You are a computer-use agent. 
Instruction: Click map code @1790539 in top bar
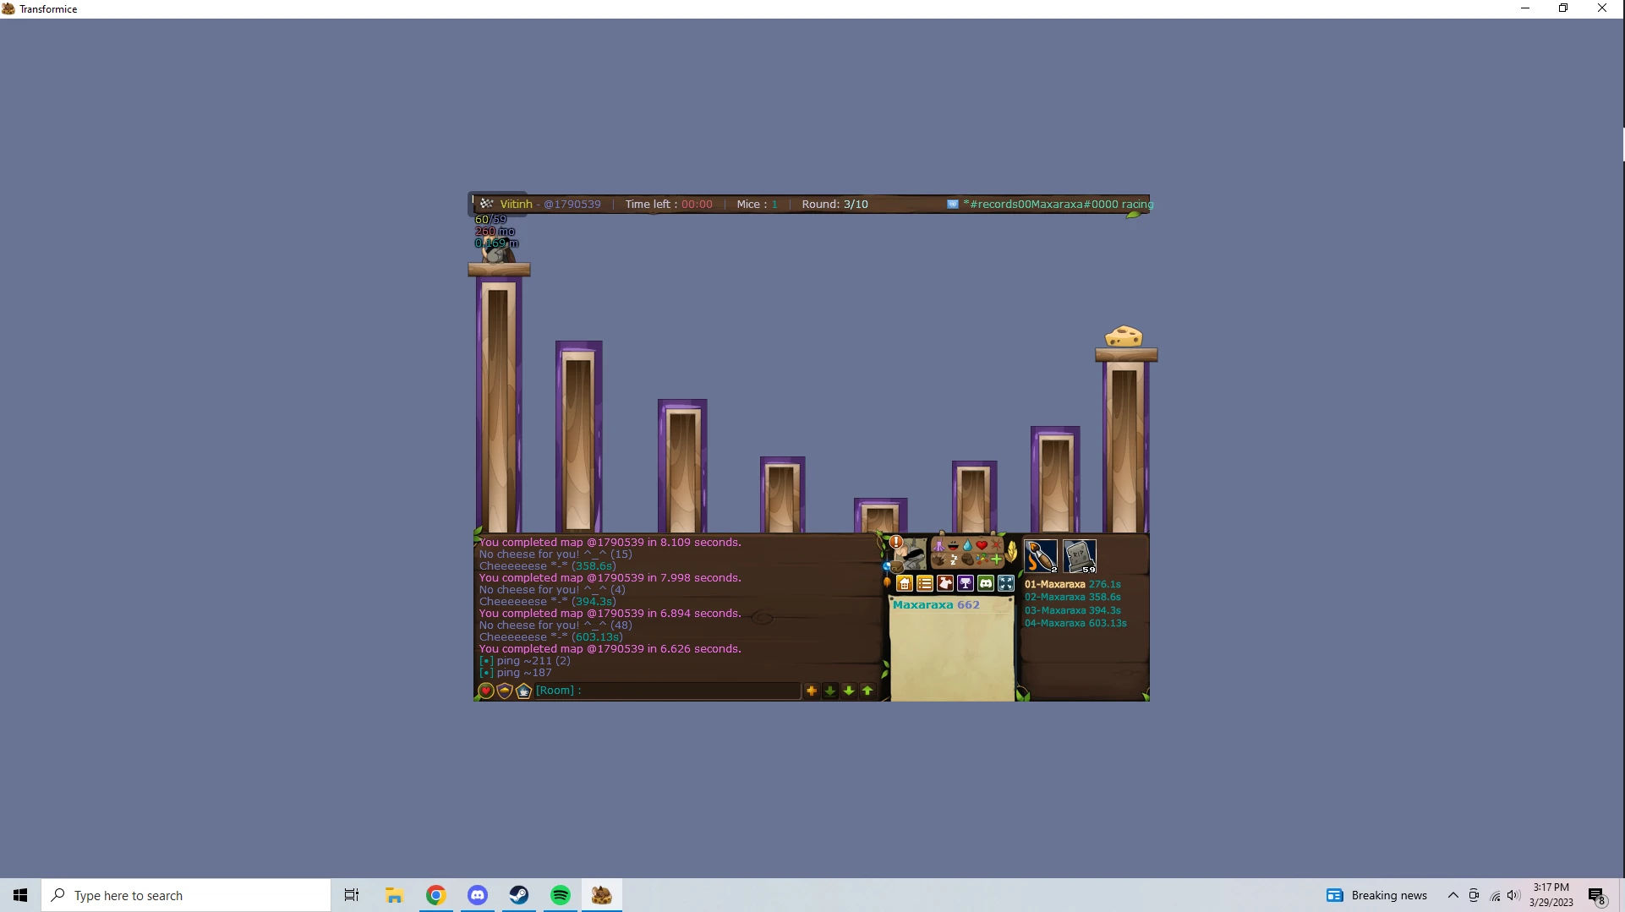(572, 205)
